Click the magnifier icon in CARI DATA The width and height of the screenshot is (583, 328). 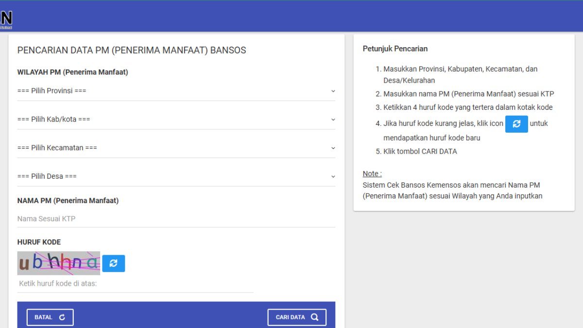point(315,317)
